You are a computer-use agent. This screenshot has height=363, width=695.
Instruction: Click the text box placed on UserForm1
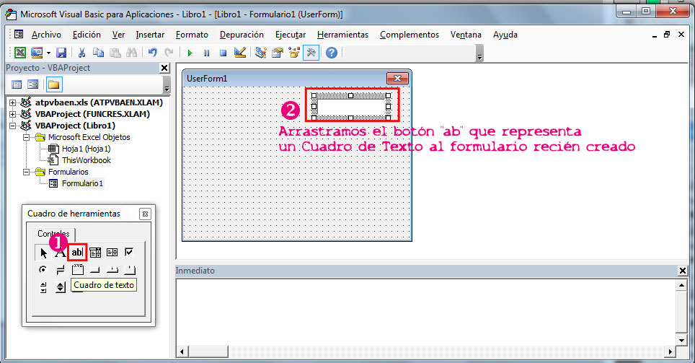(x=350, y=107)
